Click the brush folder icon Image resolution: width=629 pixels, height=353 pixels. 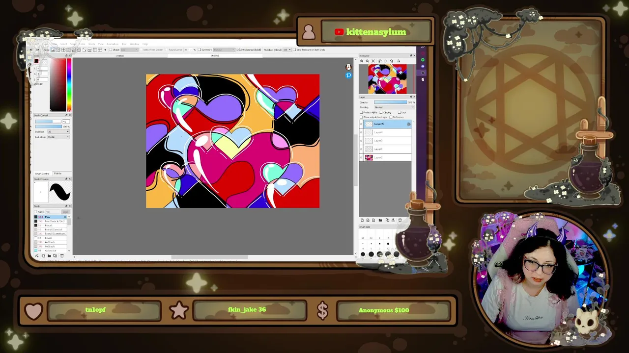pos(49,255)
